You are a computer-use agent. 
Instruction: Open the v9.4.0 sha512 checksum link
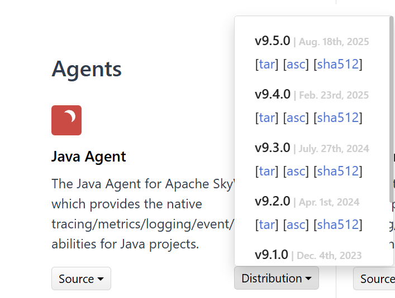pyautogui.click(x=338, y=118)
